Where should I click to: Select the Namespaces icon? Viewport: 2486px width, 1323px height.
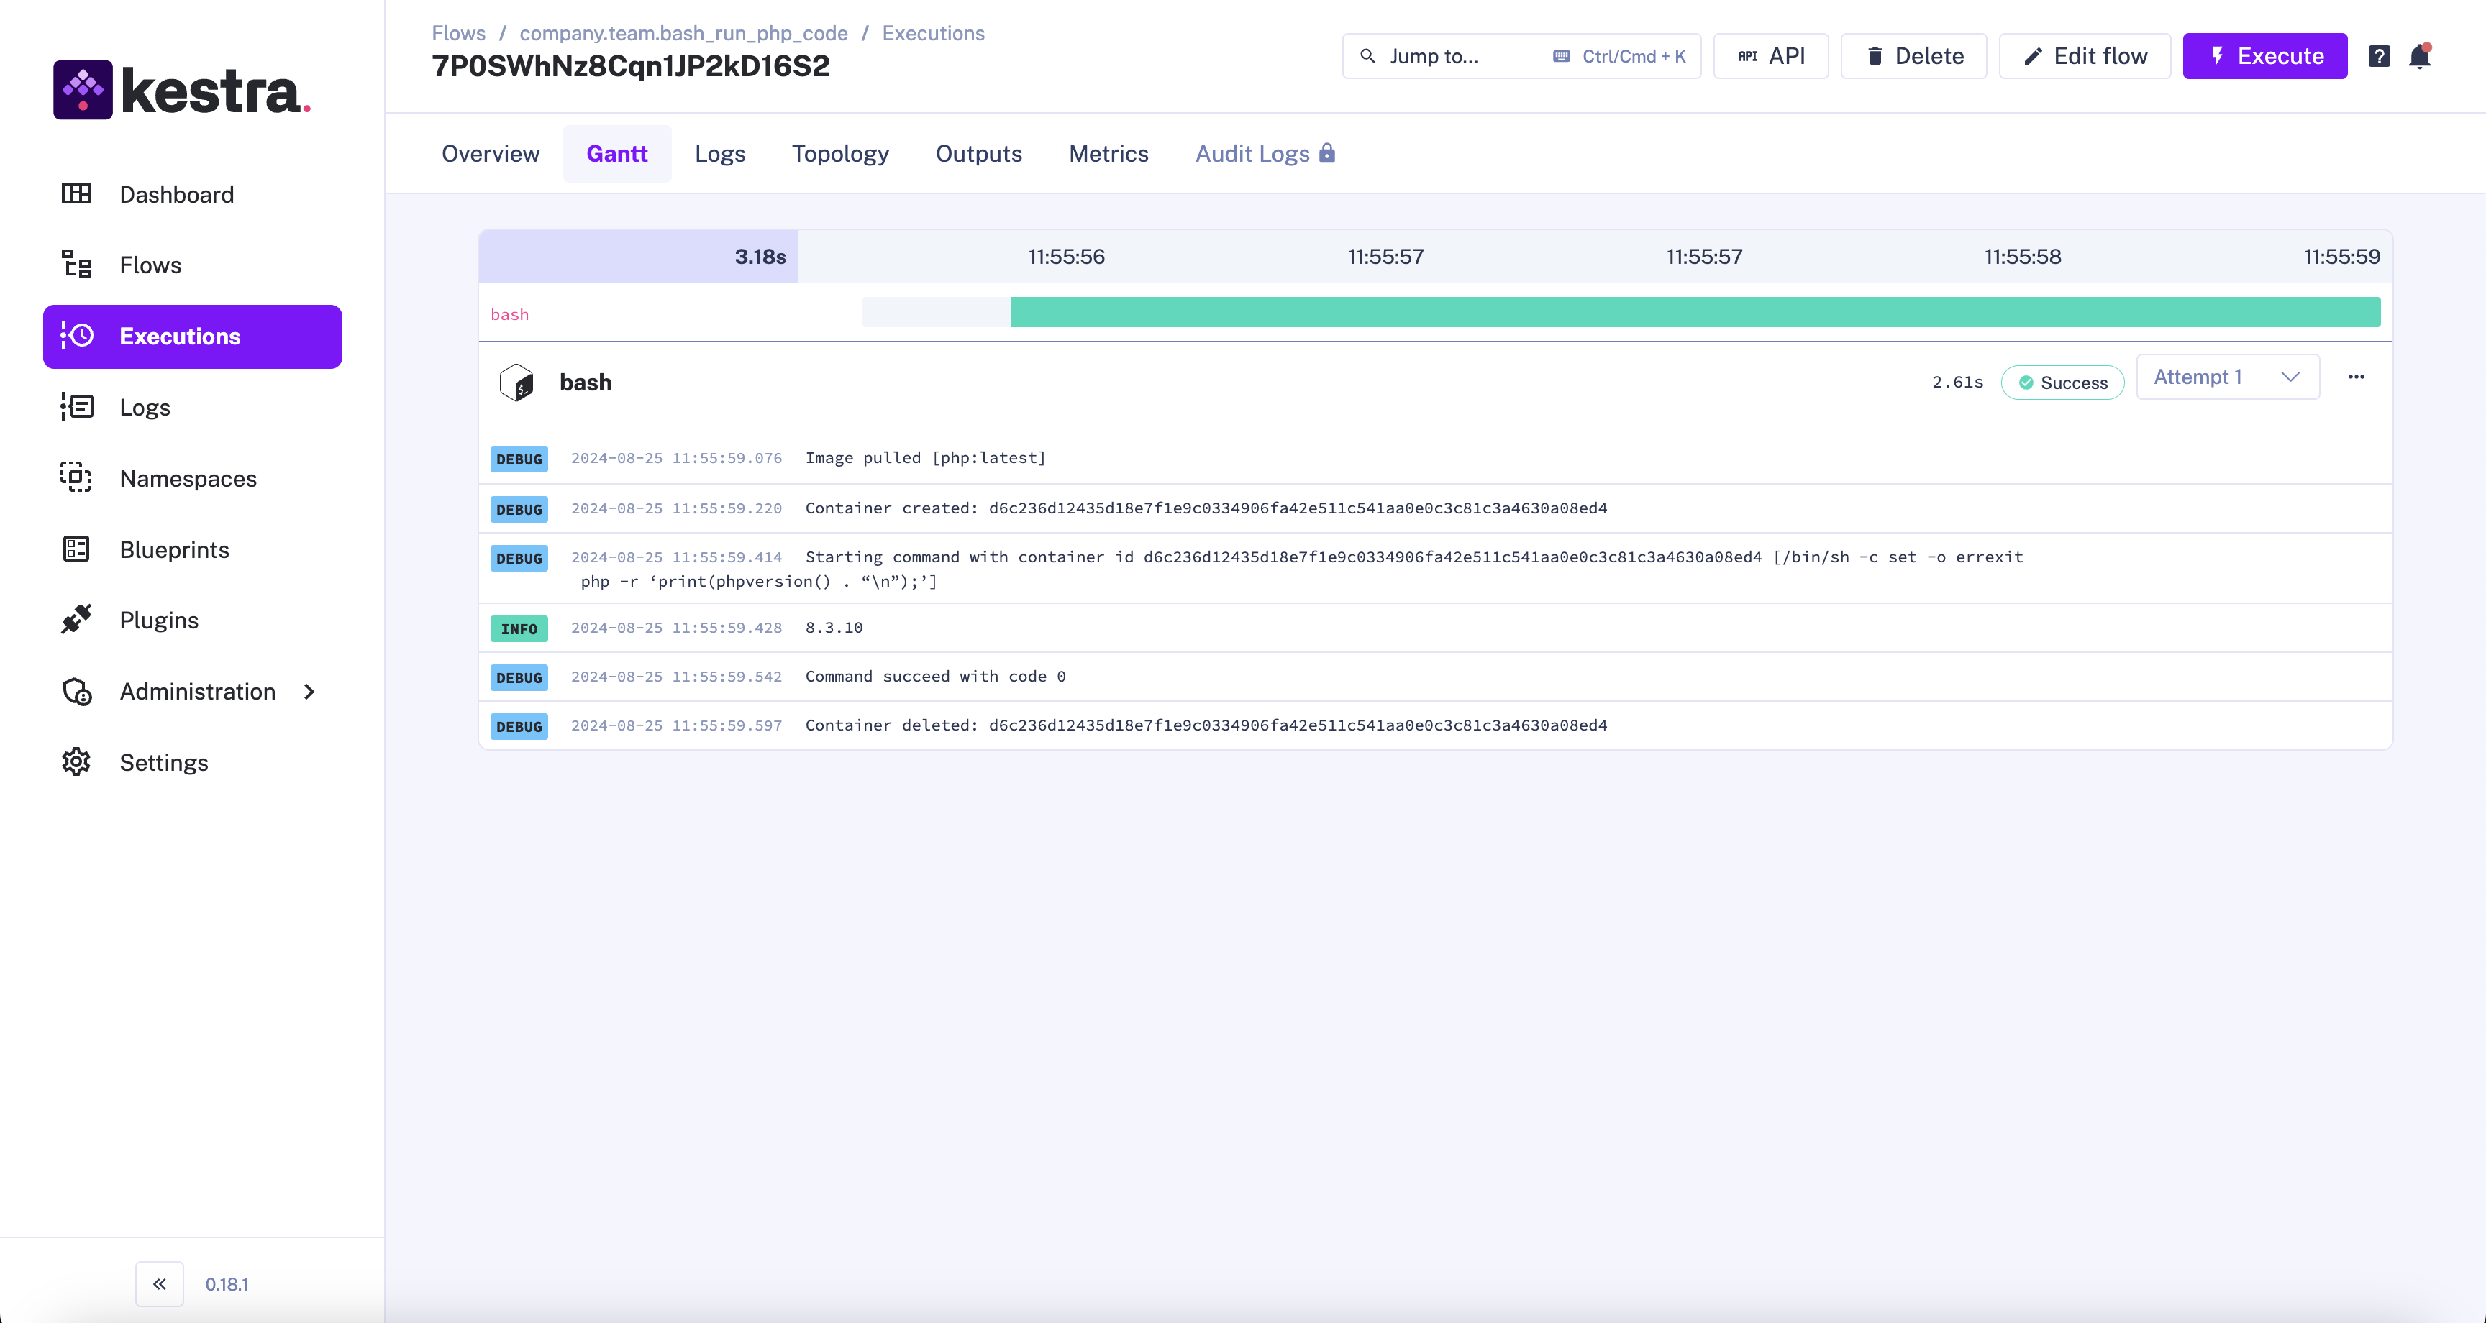click(77, 477)
